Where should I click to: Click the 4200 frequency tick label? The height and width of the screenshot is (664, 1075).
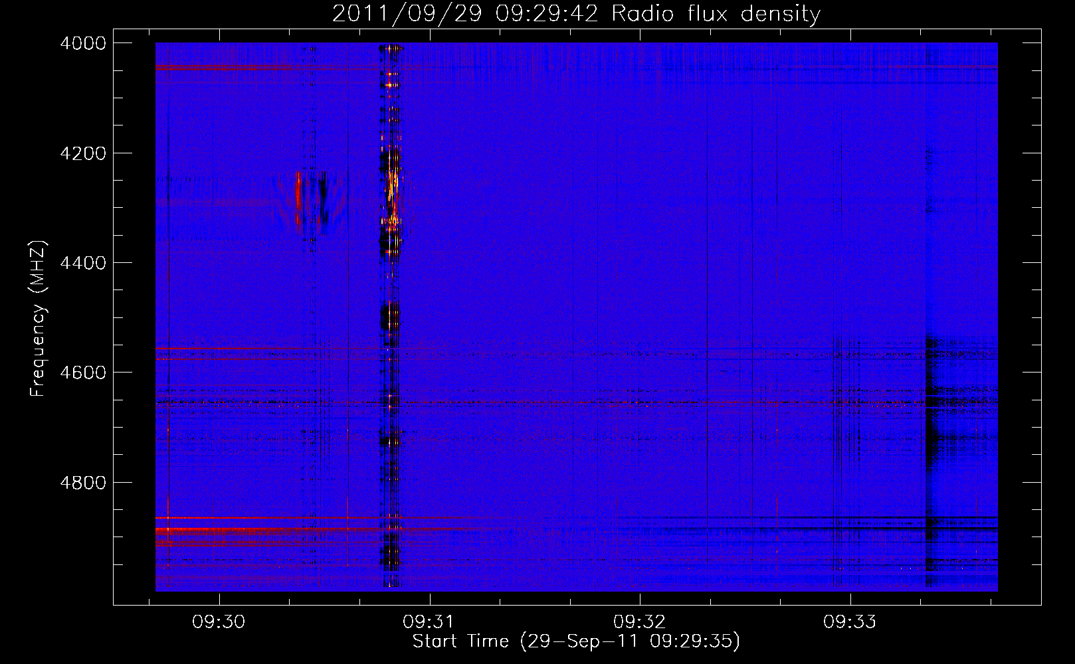pos(83,153)
